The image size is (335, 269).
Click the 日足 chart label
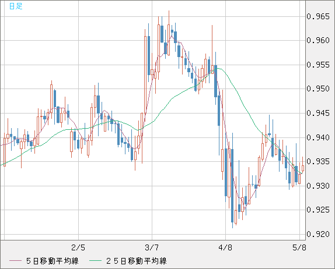pos(16,6)
